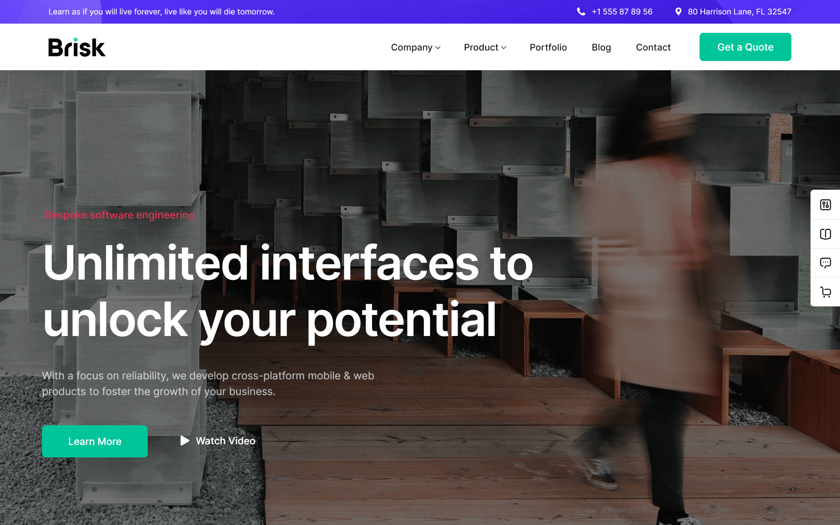
Task: Collapse the Company dropdown chevron
Action: [438, 48]
